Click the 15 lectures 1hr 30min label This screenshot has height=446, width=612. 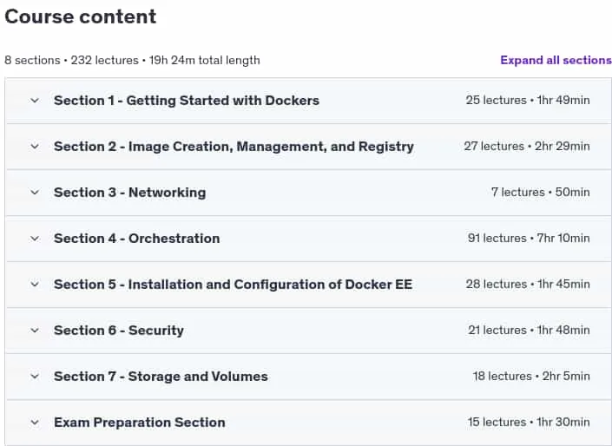(x=529, y=423)
